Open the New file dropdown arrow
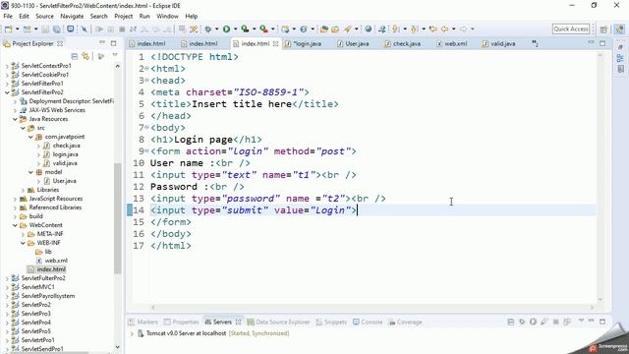Viewport: 629px width, 354px height. (x=18, y=29)
